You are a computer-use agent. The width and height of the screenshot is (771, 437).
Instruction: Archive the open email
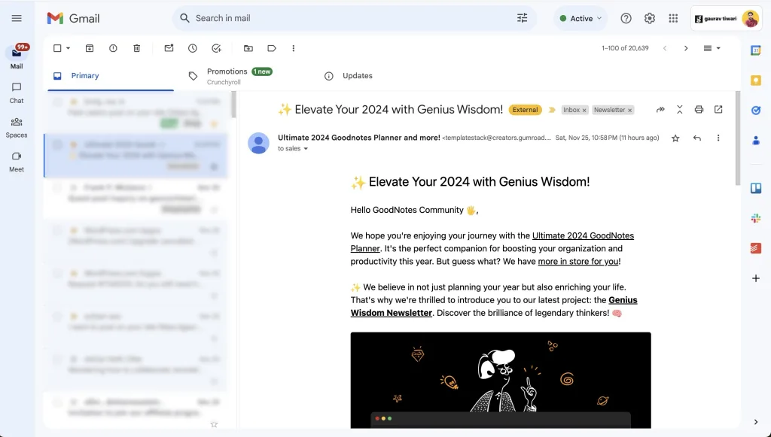click(90, 48)
